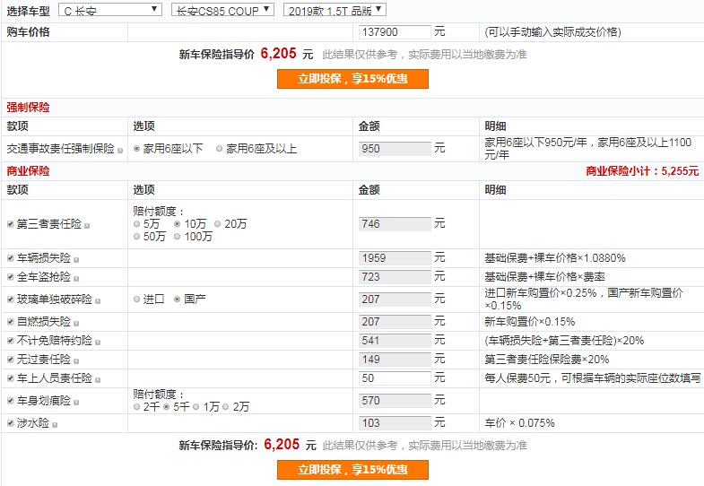
Task: Click the 强制保险 section heading
Action: click(28, 108)
